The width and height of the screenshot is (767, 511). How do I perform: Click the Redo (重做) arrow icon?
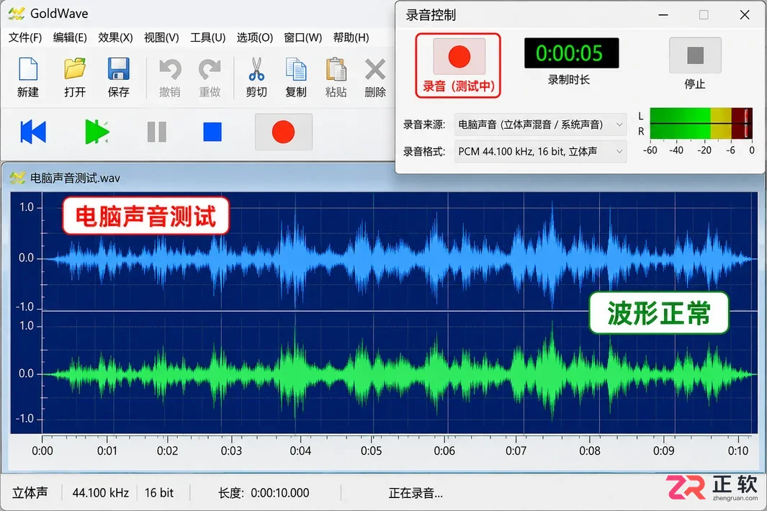point(210,69)
